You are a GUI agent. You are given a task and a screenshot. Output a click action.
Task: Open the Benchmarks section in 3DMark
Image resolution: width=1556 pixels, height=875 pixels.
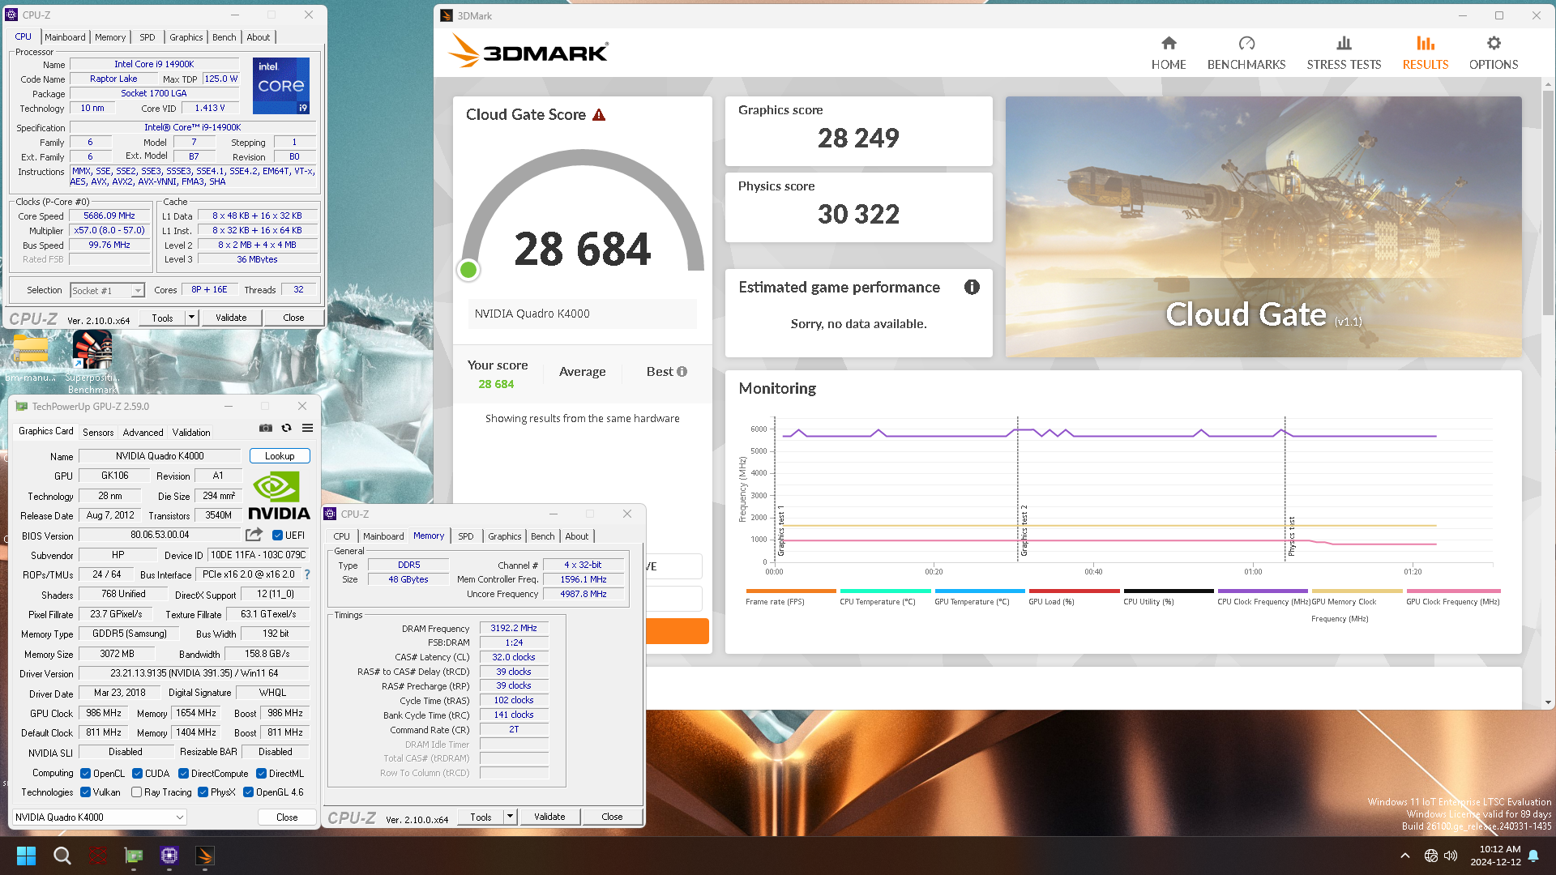[1246, 53]
